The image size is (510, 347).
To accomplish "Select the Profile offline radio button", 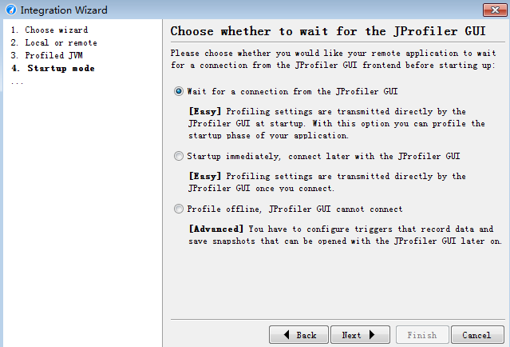I will pos(179,209).
